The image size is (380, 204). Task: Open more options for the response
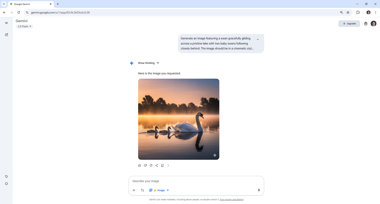click(168, 165)
